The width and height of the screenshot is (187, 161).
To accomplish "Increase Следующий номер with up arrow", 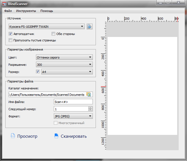I will tap(90, 108).
